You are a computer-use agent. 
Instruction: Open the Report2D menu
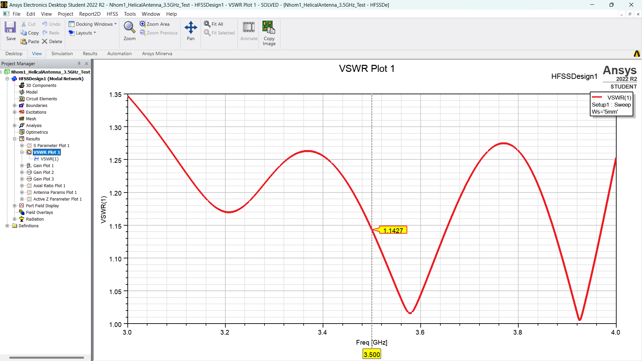[x=90, y=14]
